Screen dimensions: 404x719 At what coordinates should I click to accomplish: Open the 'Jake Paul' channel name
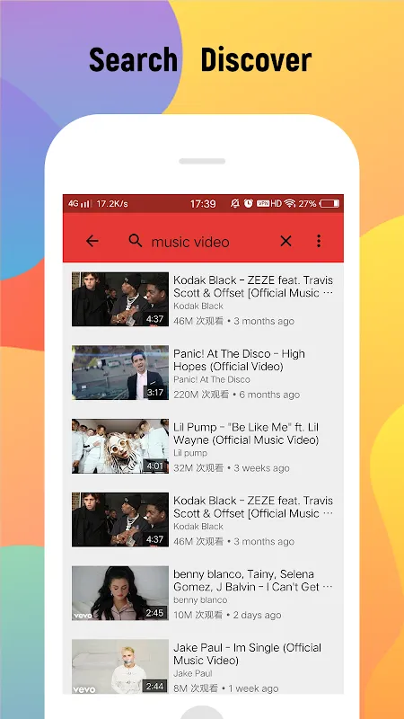pyautogui.click(x=192, y=673)
